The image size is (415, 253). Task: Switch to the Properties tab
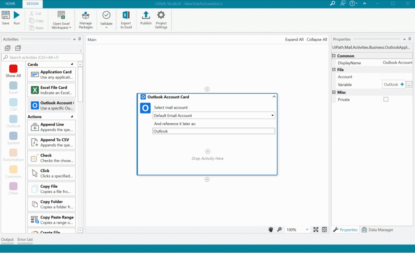(x=345, y=230)
